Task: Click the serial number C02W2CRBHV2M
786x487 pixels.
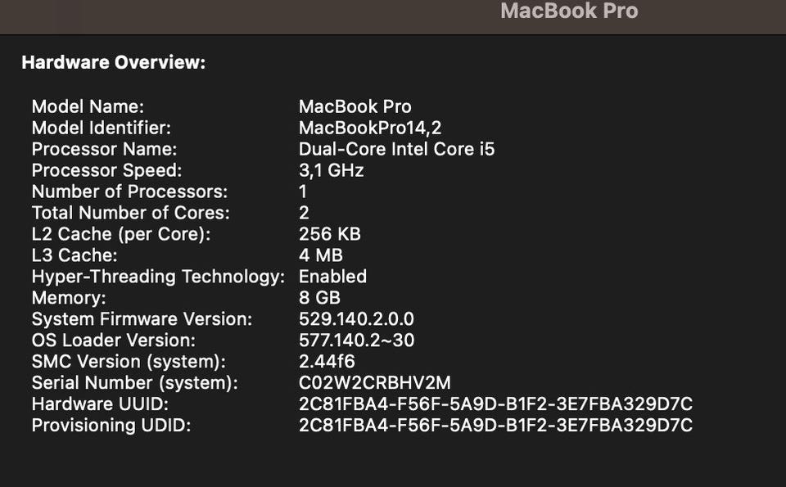Action: tap(374, 383)
